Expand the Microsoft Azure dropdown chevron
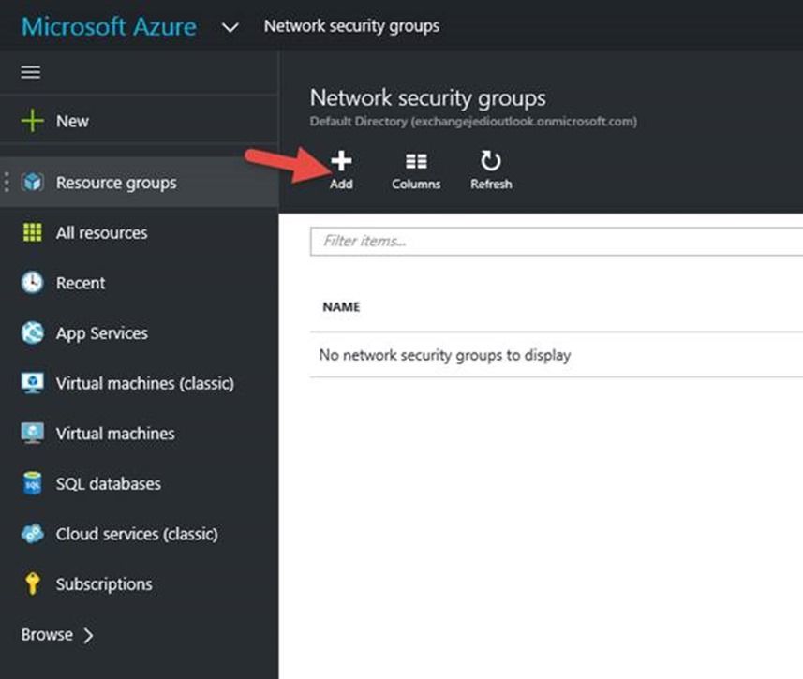Screen dimensions: 803x679 pyautogui.click(x=230, y=27)
